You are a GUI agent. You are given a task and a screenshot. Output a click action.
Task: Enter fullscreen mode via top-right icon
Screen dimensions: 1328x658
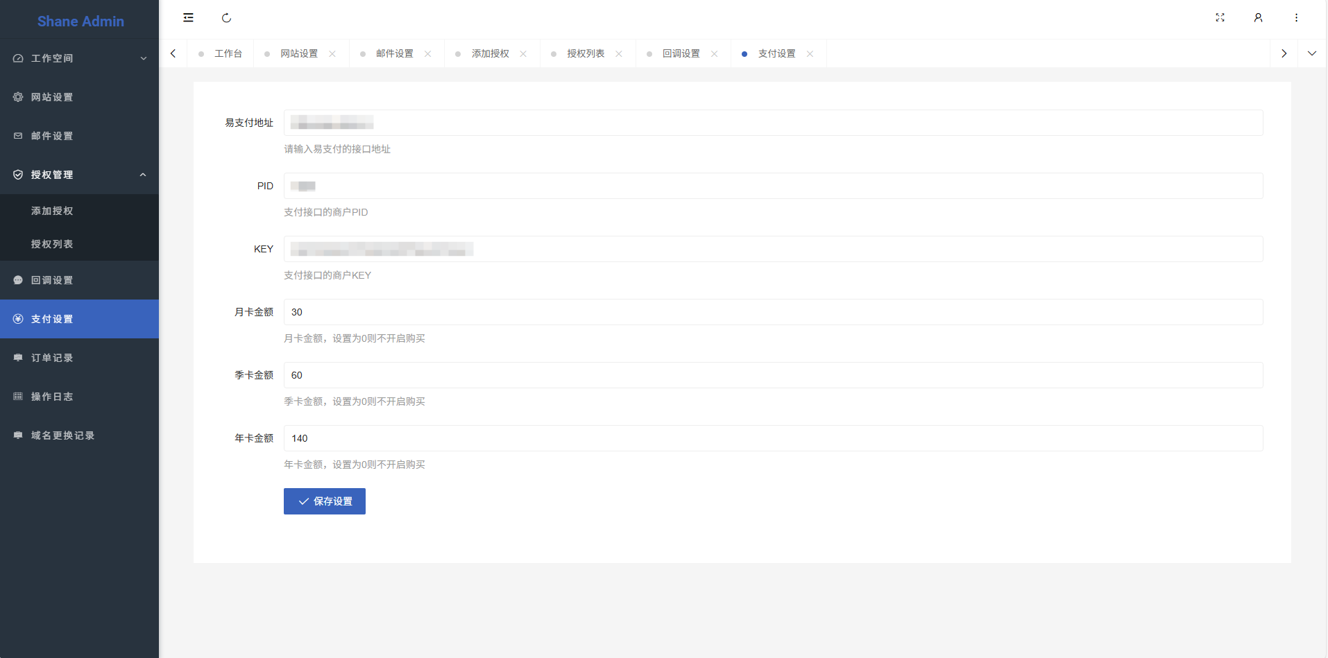tap(1220, 18)
